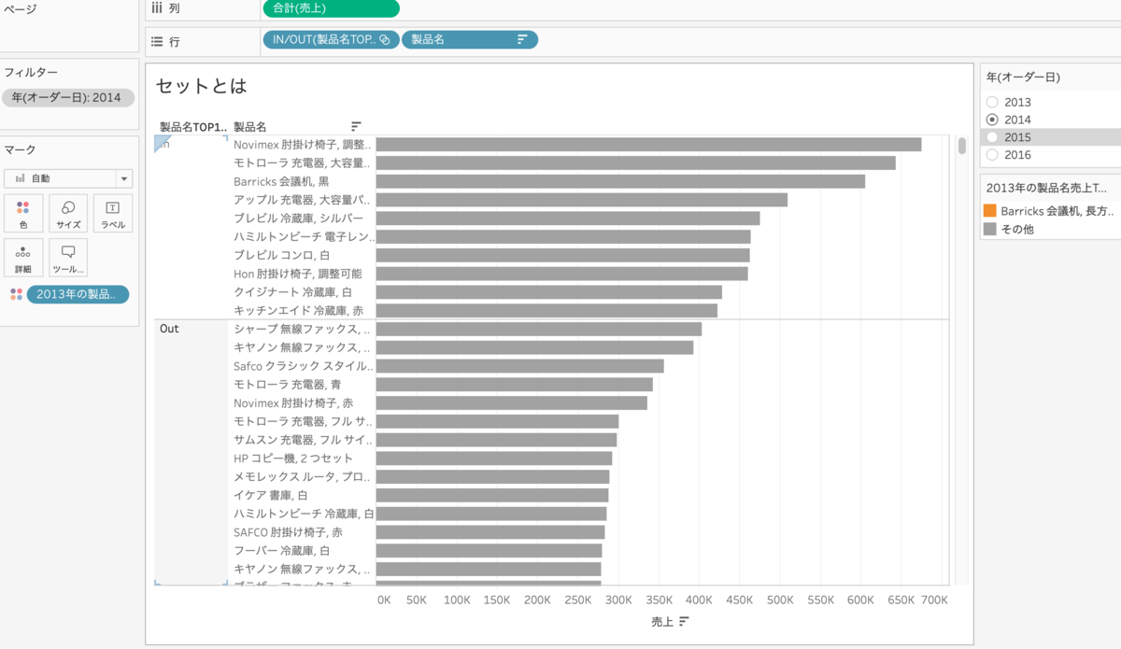Click the Color (色) marks card button
This screenshot has width=1121, height=649.
pyautogui.click(x=22, y=213)
